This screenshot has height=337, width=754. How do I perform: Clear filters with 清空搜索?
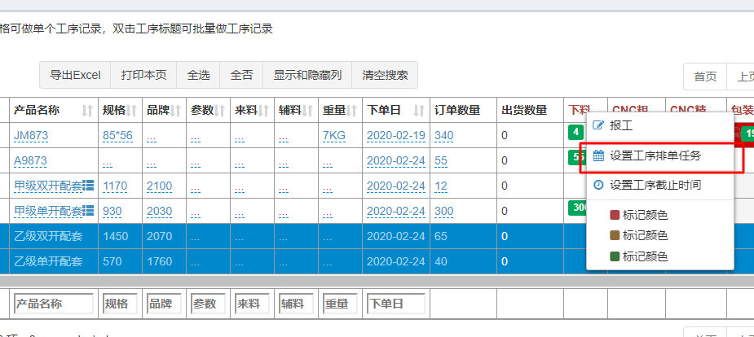pos(385,75)
